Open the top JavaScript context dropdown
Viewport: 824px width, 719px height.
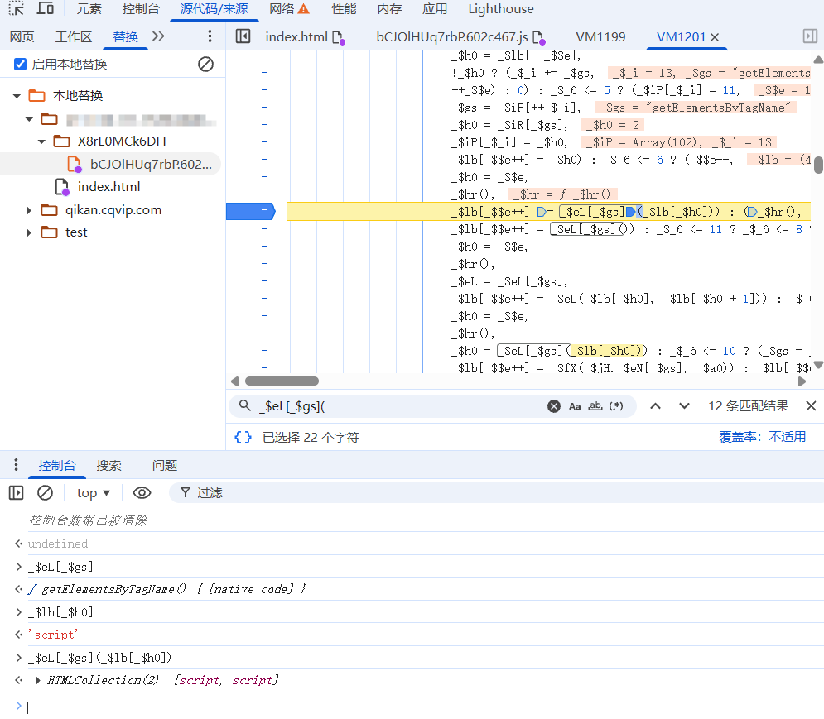click(x=93, y=493)
